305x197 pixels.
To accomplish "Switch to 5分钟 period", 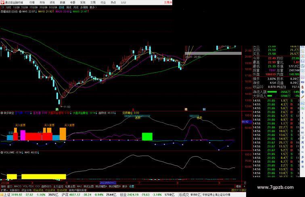I will (24, 7).
